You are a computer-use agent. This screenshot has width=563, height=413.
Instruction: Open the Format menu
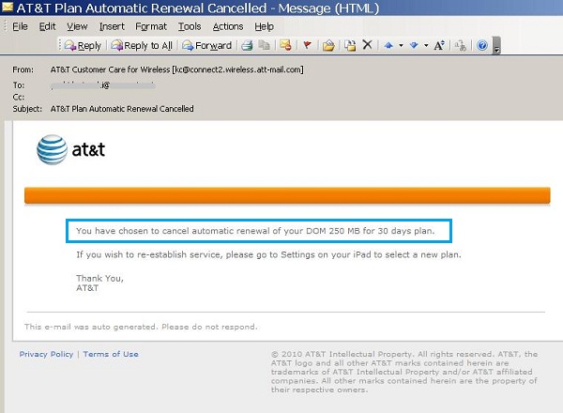pyautogui.click(x=151, y=26)
